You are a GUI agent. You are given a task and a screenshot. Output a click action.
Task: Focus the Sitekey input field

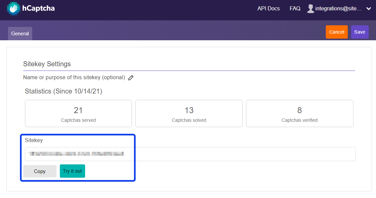click(190, 154)
